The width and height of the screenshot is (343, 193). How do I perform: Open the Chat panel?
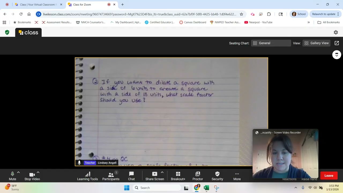click(131, 176)
